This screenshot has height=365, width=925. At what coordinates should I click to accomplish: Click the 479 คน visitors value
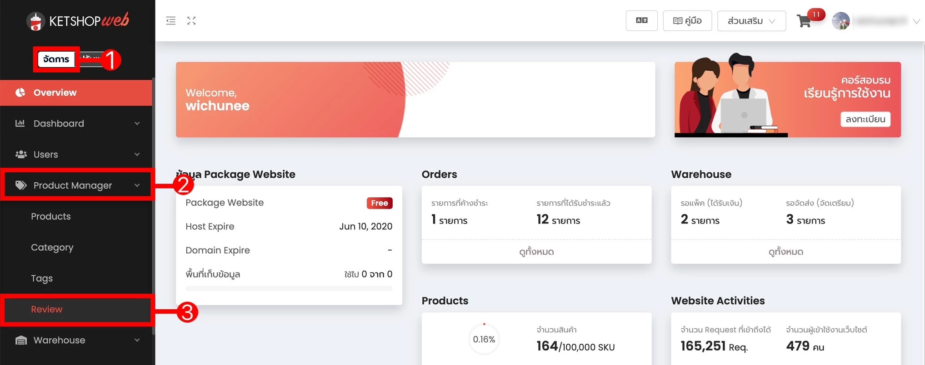tap(805, 346)
